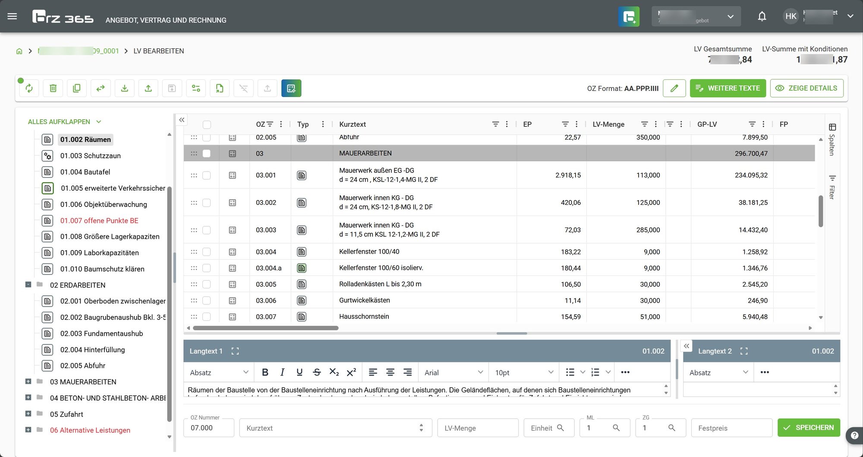
Task: Toggle bold formatting in Langtext 1
Action: tap(265, 372)
